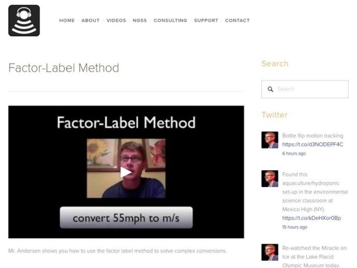
Task: Open the Consulting page
Action: pos(170,21)
